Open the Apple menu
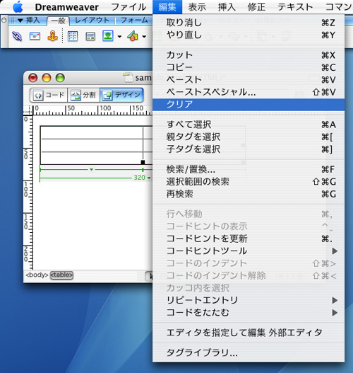 tap(18, 7)
